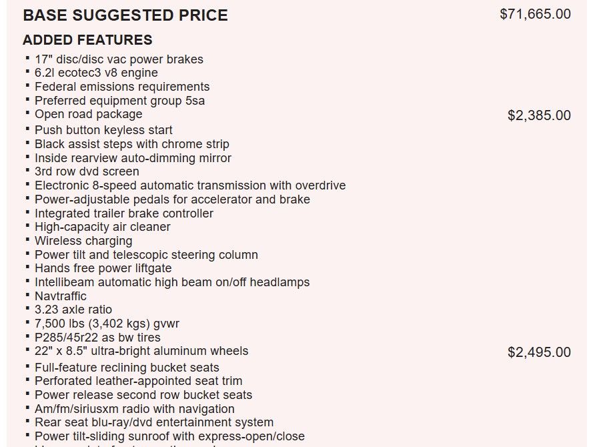595x447 pixels.
Task: Click the $71,665.00 base price amount
Action: coord(535,14)
